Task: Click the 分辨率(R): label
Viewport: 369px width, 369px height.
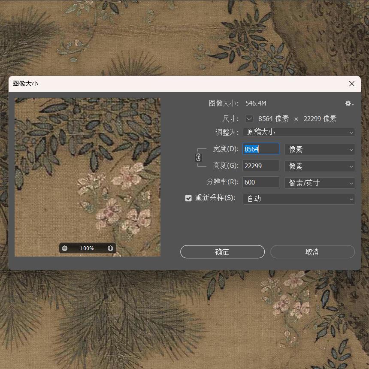Action: (222, 182)
